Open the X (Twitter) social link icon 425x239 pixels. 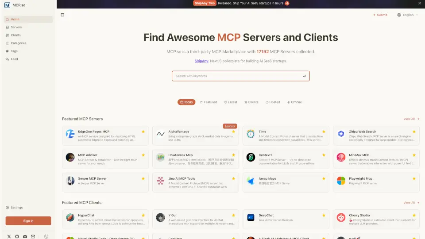click(x=9, y=236)
